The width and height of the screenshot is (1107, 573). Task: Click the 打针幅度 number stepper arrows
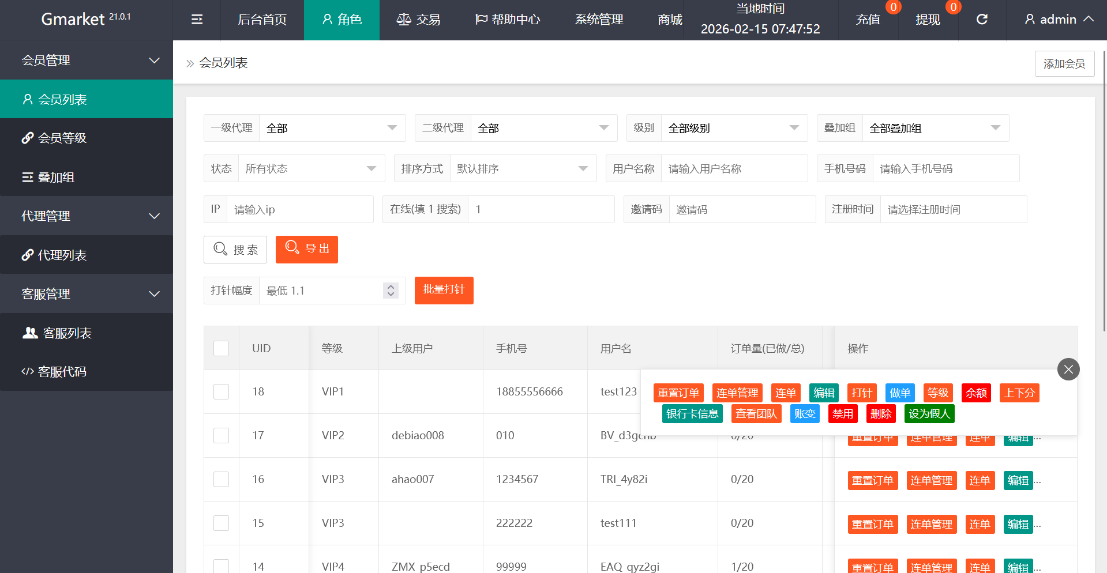click(x=391, y=291)
